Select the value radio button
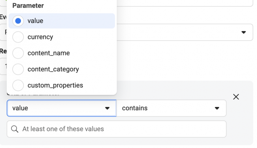Viewport: 257px width, 148px height. coord(18,21)
